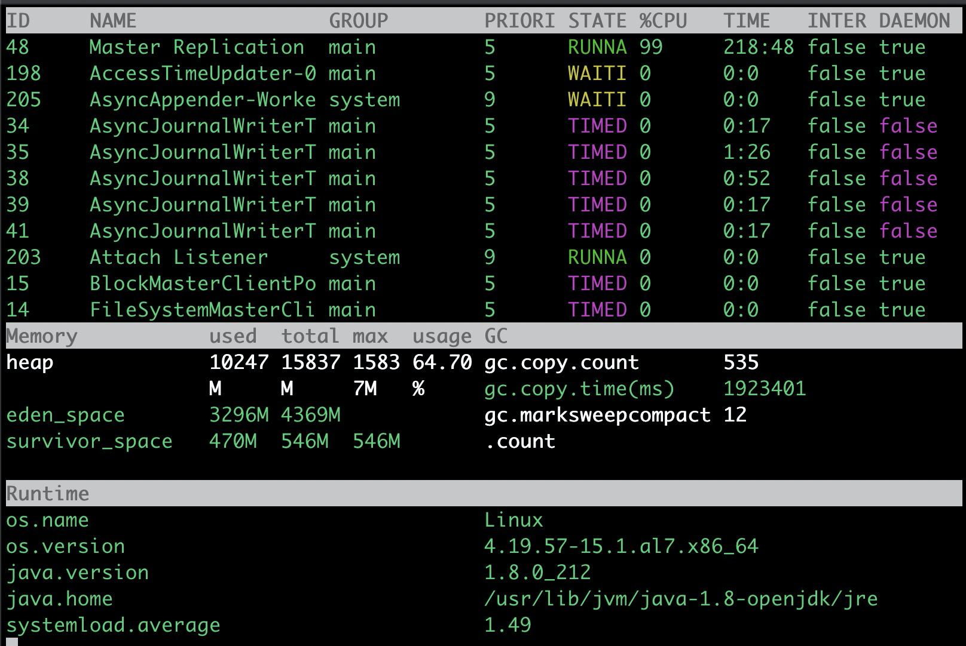Click the PRIORI column header
Screen dimensions: 966x646
point(519,20)
